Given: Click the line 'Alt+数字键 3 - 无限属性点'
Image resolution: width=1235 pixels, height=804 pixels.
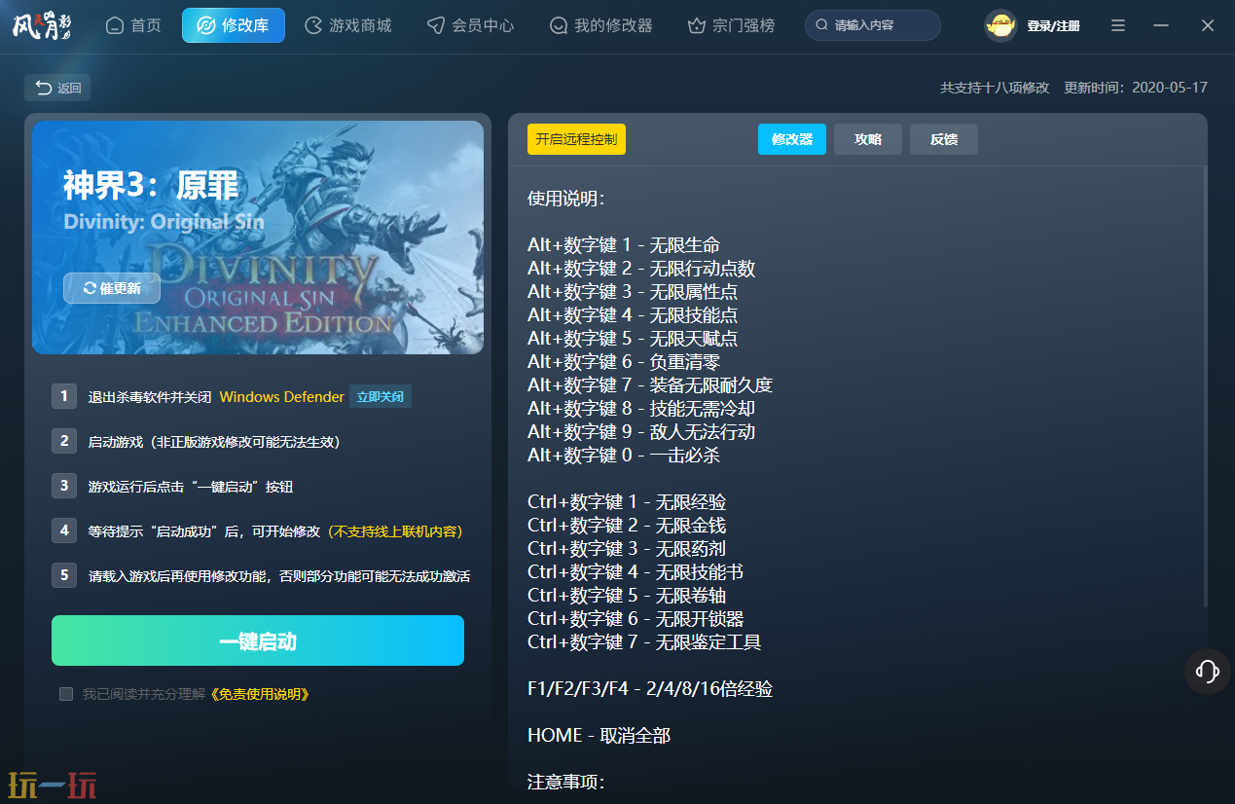Looking at the screenshot, I should point(633,292).
